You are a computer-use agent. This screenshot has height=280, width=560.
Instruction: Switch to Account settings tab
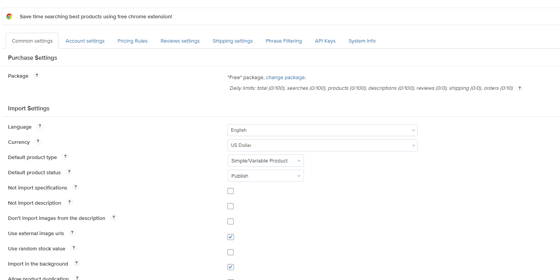pos(85,41)
